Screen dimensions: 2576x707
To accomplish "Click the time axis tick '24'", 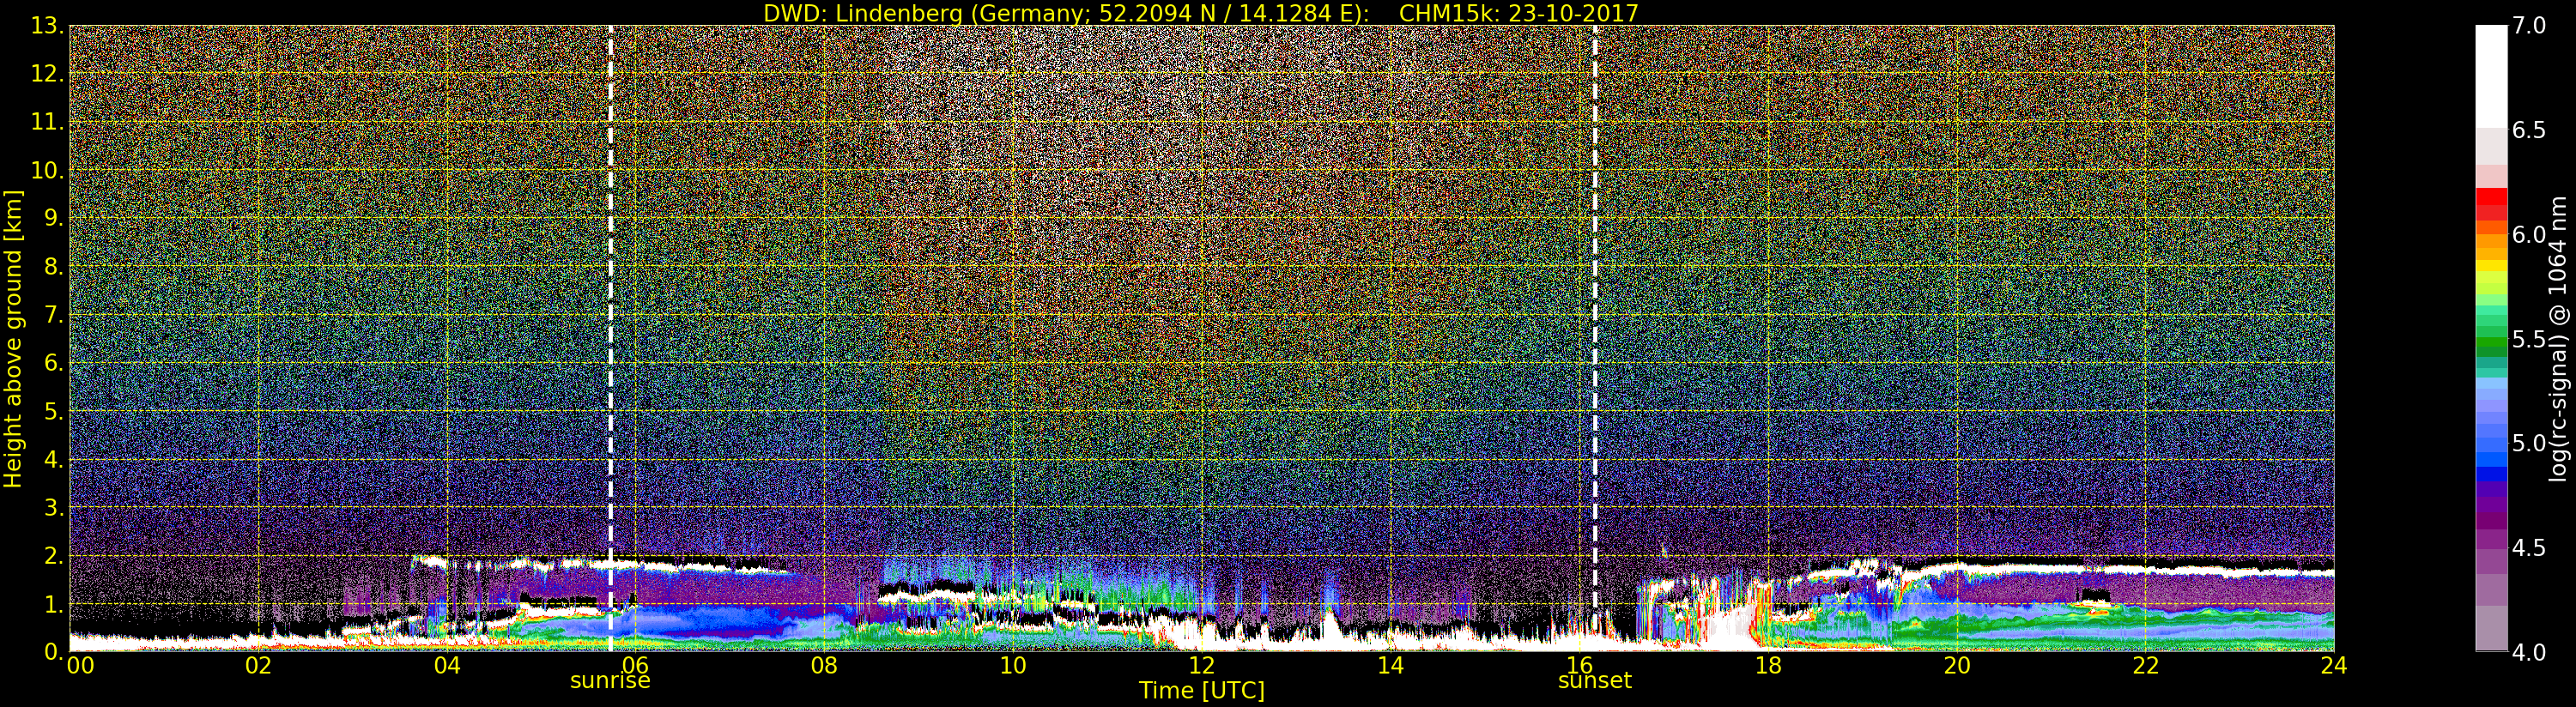I will [x=2333, y=665].
